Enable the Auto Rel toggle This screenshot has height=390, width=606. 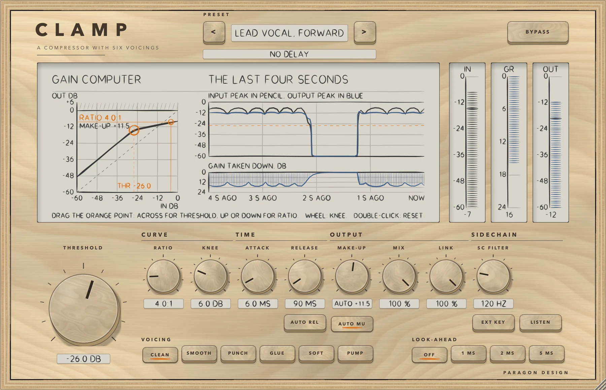click(305, 323)
